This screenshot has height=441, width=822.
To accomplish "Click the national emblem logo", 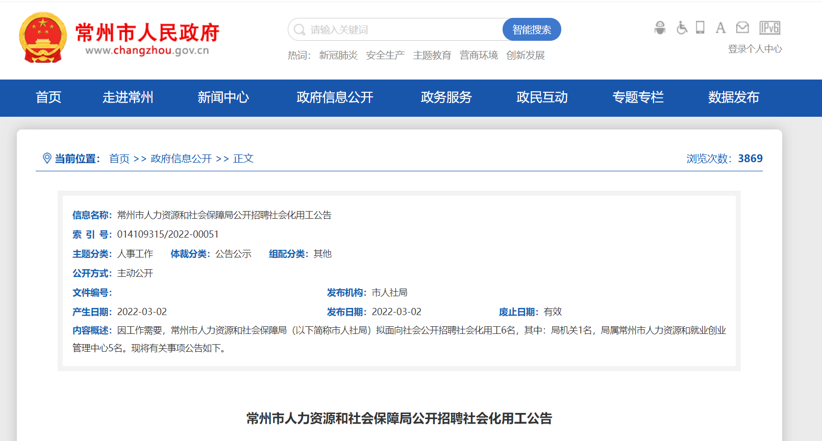I will [43, 38].
